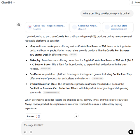Click the EN.COOKIERUNSTORE.COM citation chip
140x135 pixels.
[51, 93]
